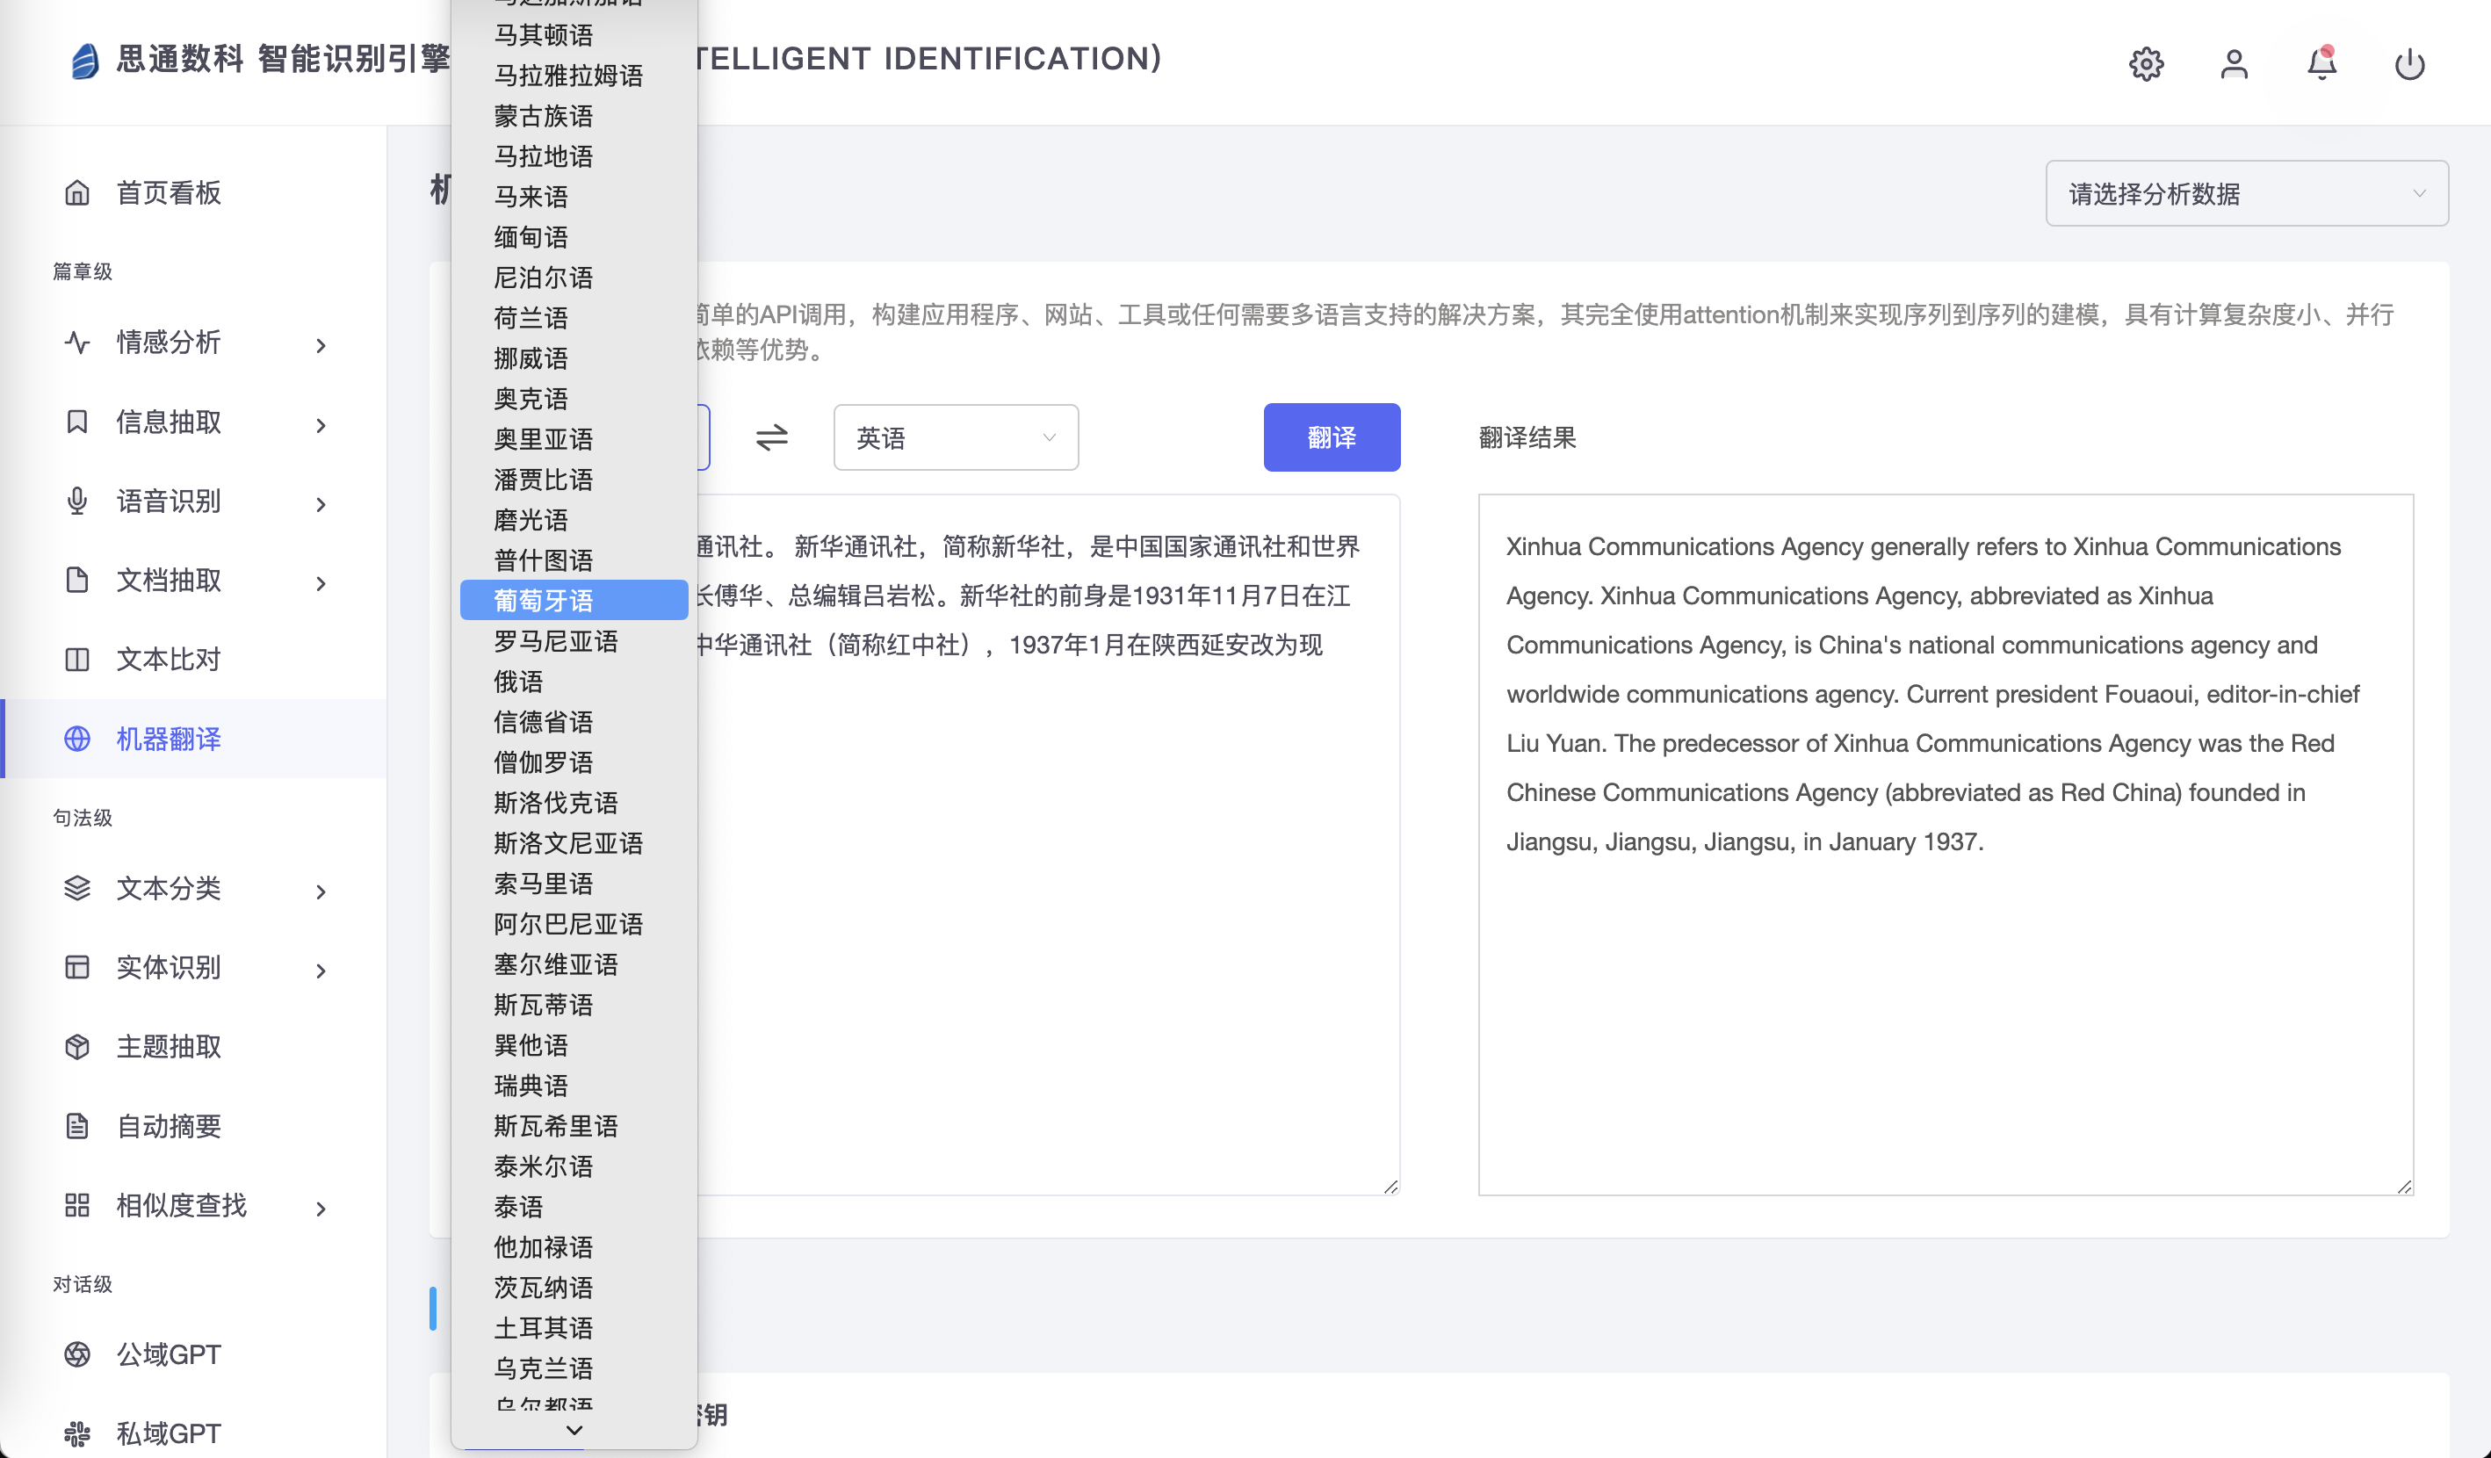The width and height of the screenshot is (2491, 1458).
Task: Click the power logout icon
Action: tap(2409, 64)
